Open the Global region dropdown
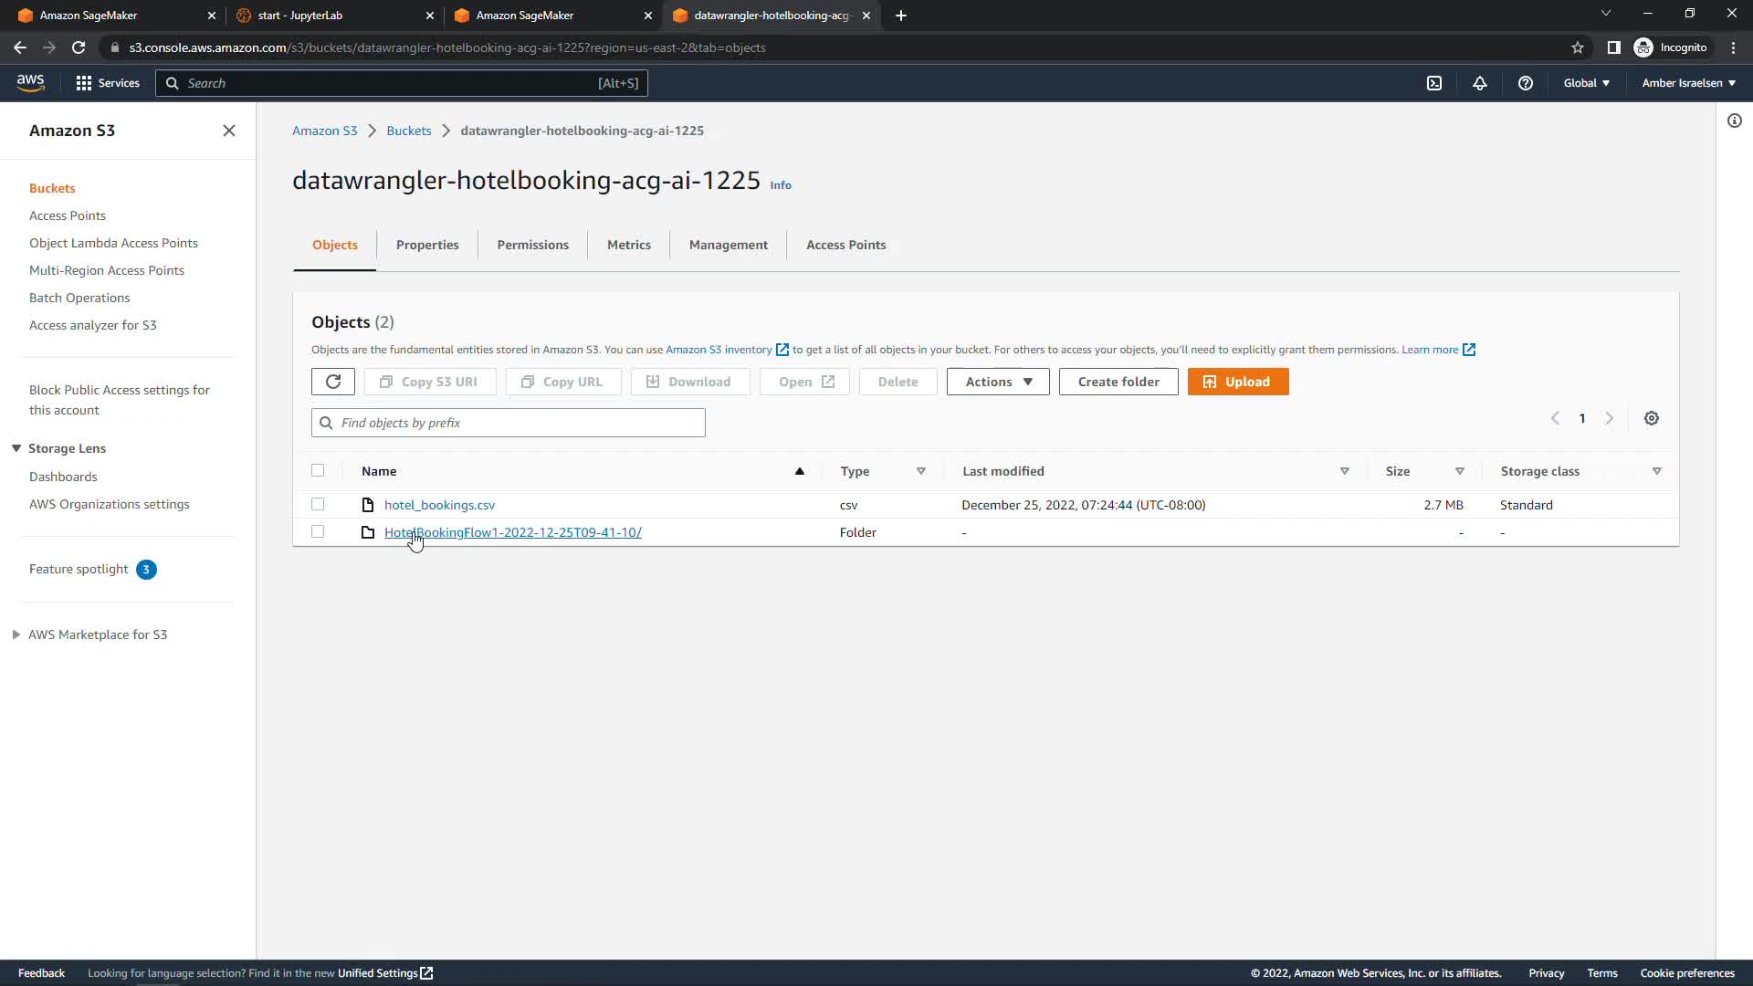 click(1586, 83)
